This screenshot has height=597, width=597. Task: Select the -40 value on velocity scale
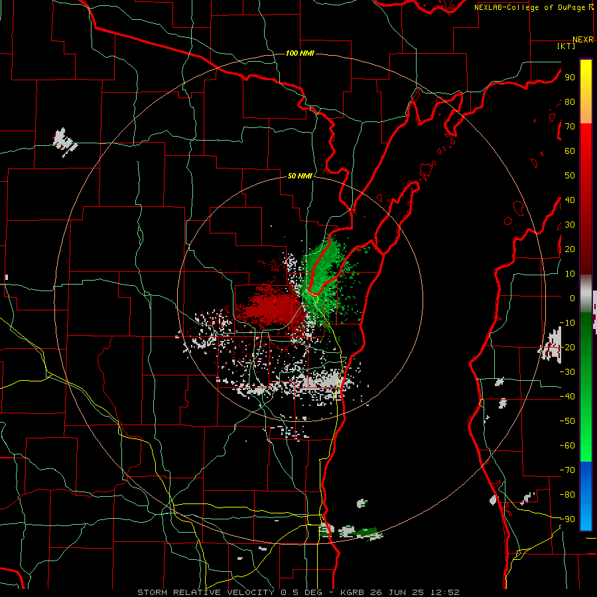coord(567,397)
